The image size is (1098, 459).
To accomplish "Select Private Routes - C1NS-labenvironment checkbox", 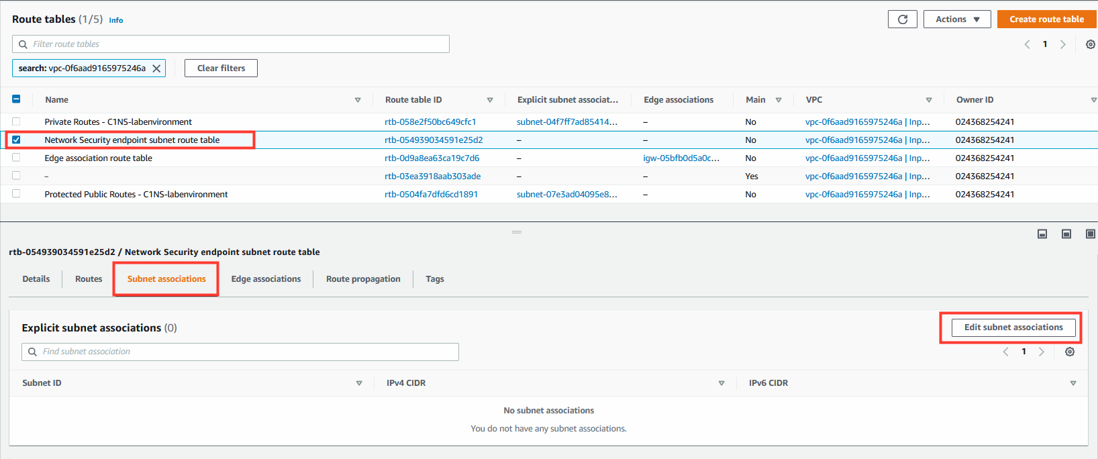I will point(16,121).
